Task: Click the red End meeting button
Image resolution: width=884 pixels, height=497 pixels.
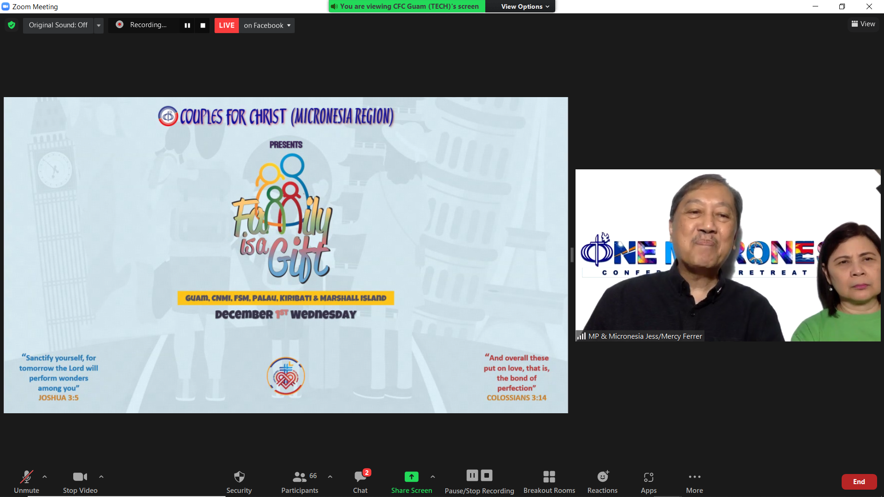Action: click(859, 482)
